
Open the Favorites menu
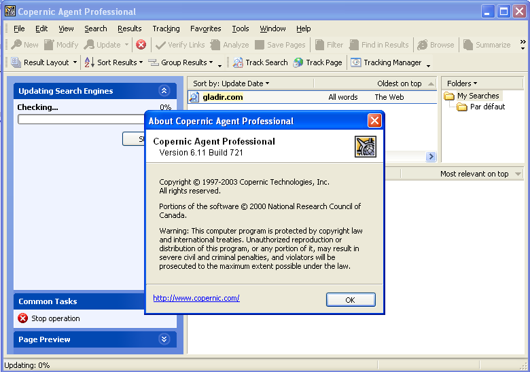pyautogui.click(x=205, y=29)
